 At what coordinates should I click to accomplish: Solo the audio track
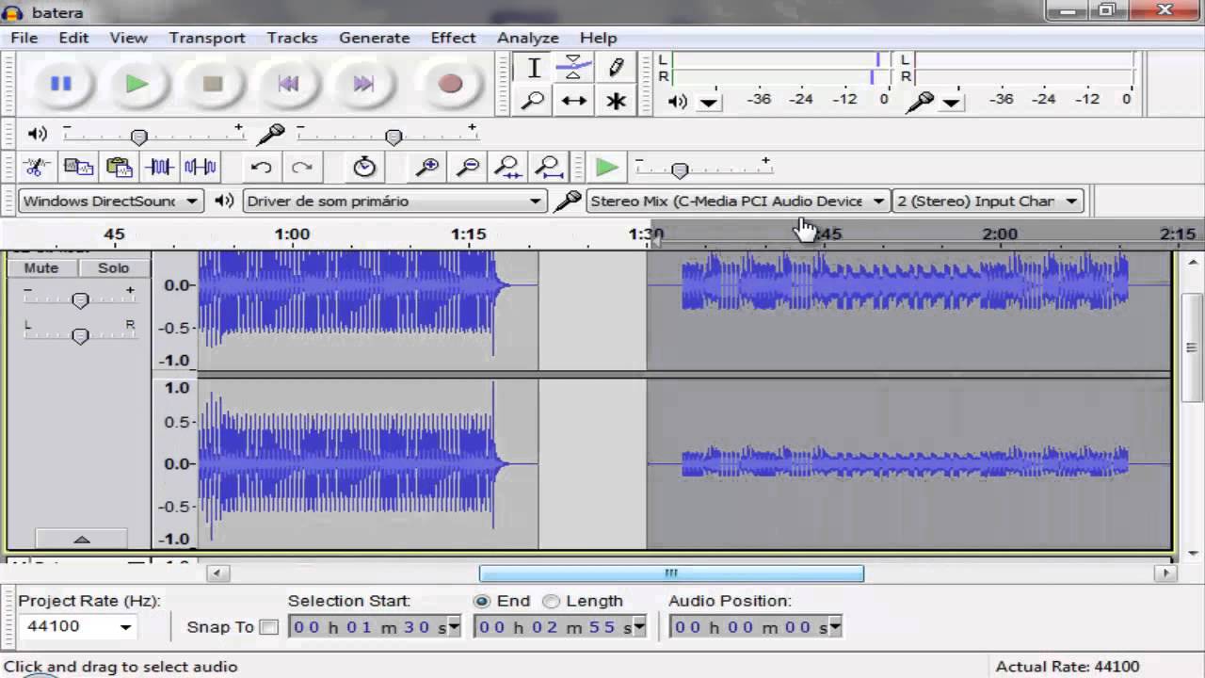point(113,267)
